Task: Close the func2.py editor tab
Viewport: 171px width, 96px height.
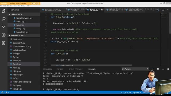Action: pos(102,10)
